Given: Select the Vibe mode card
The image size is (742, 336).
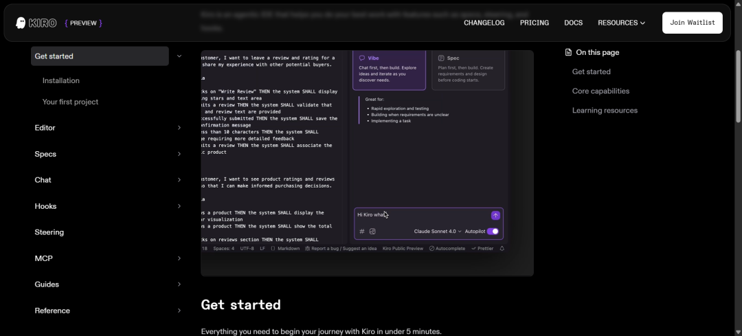Looking at the screenshot, I should pyautogui.click(x=389, y=69).
